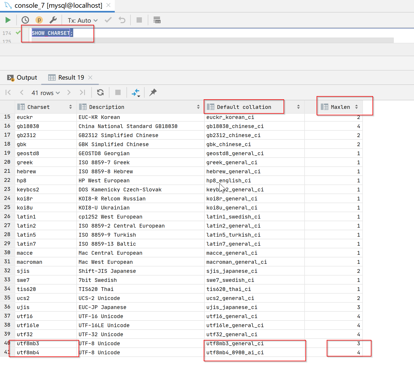The image size is (414, 366).
Task: Select cell 'tis620' in Charset column
Action: pyautogui.click(x=46, y=289)
